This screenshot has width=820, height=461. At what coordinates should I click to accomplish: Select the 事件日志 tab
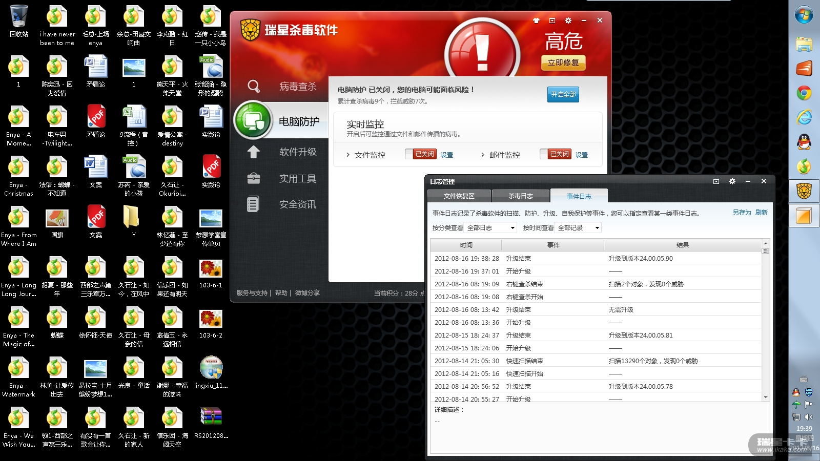pyautogui.click(x=579, y=196)
